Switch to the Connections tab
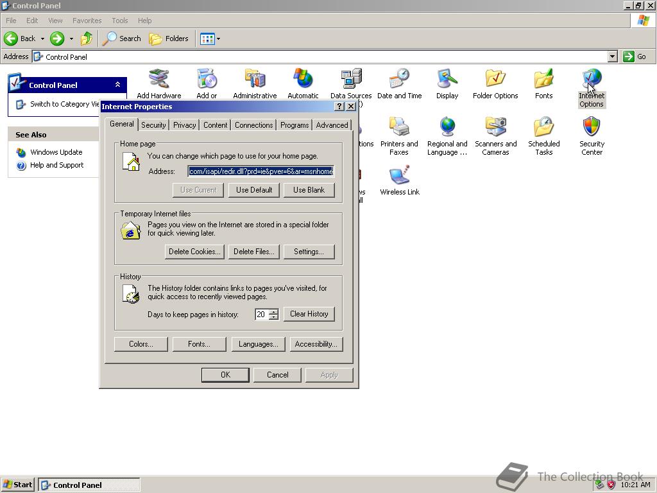657x493 pixels. [254, 125]
